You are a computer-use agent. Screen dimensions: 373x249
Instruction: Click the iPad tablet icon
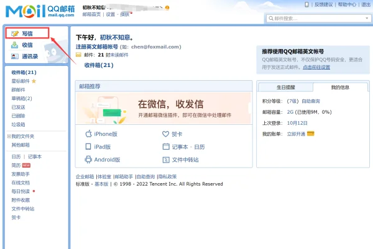tap(88, 147)
